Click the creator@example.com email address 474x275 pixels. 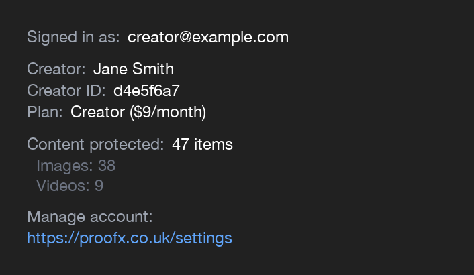pos(207,37)
